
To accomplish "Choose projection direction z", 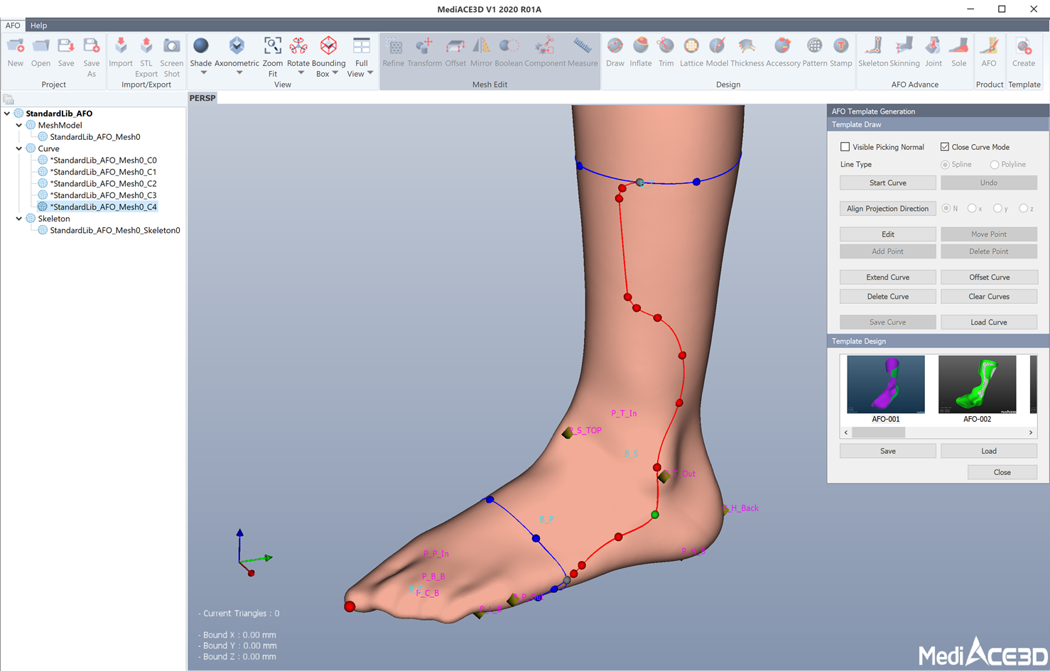I will pos(1024,209).
